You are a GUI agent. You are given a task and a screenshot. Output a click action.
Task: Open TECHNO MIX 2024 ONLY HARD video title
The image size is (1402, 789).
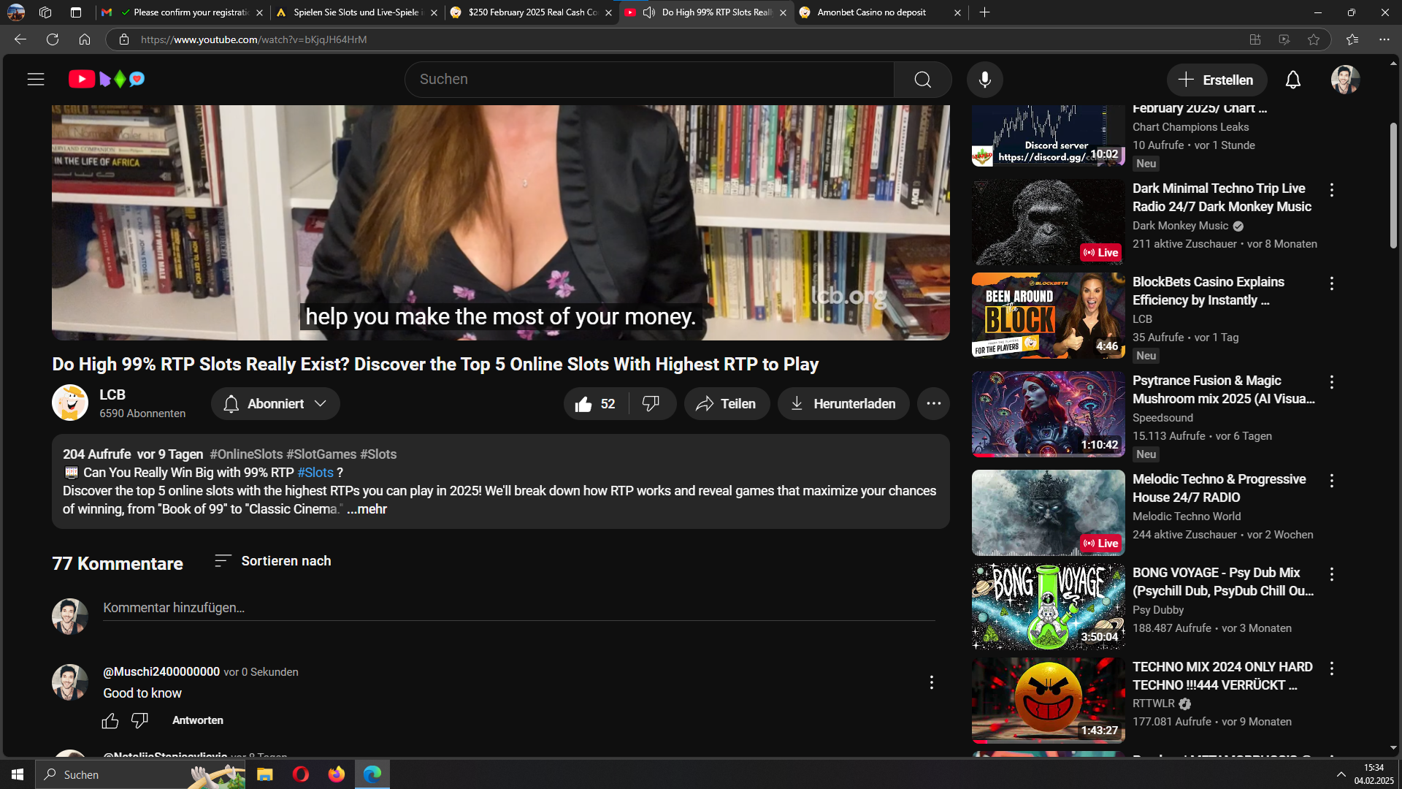(x=1222, y=676)
